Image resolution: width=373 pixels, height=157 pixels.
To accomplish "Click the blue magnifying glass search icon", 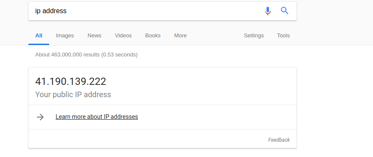I will [x=284, y=11].
